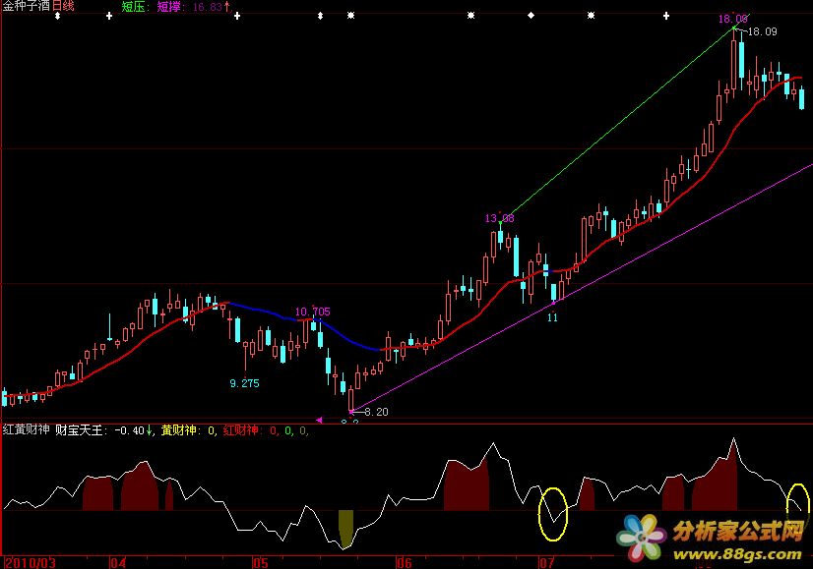Viewport: 813px width, 569px height.
Task: Click the 8.20 lowest price label
Action: [x=376, y=412]
